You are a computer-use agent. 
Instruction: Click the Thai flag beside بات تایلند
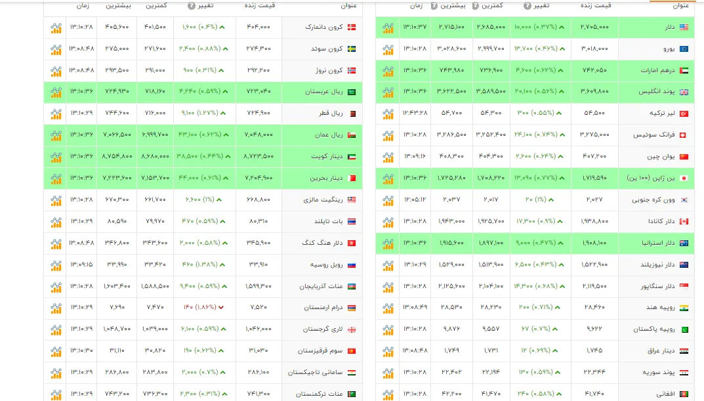click(x=352, y=221)
